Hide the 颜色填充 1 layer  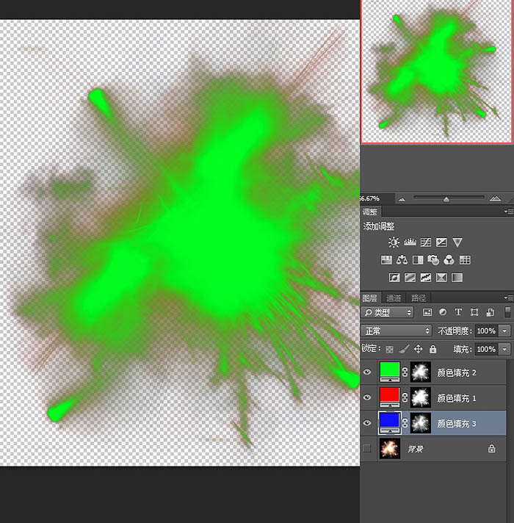coord(368,398)
